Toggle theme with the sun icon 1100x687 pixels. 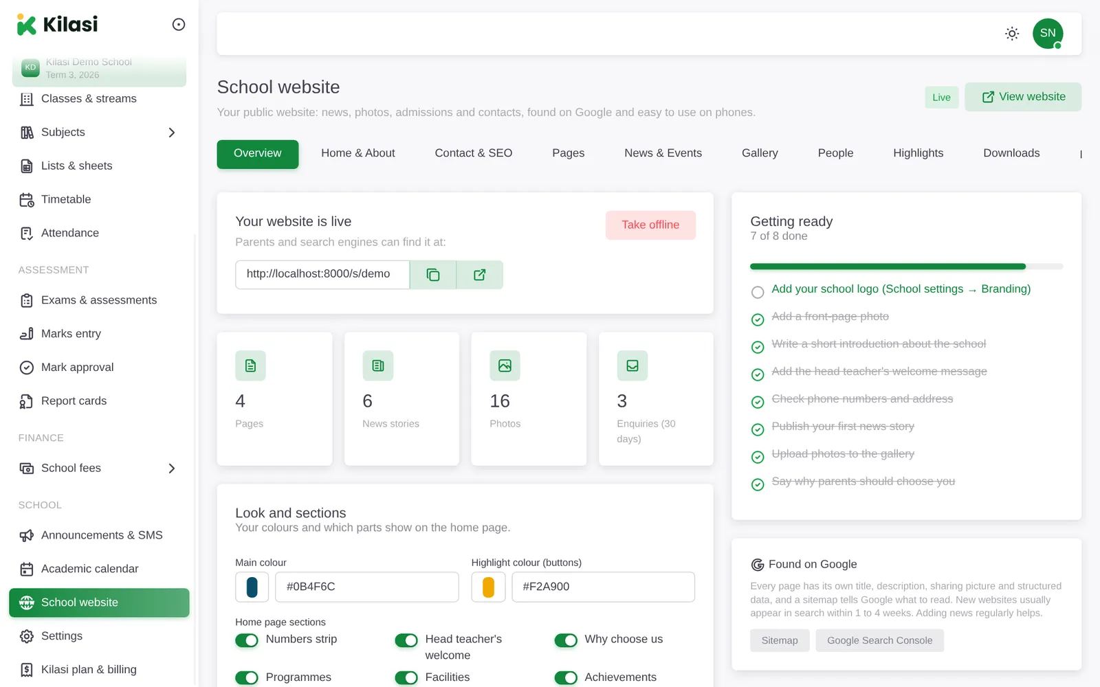[1012, 34]
